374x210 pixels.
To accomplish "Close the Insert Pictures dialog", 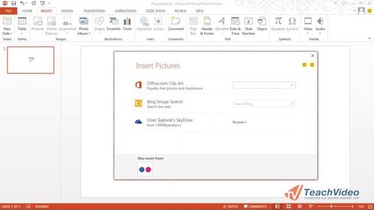I will (313, 56).
